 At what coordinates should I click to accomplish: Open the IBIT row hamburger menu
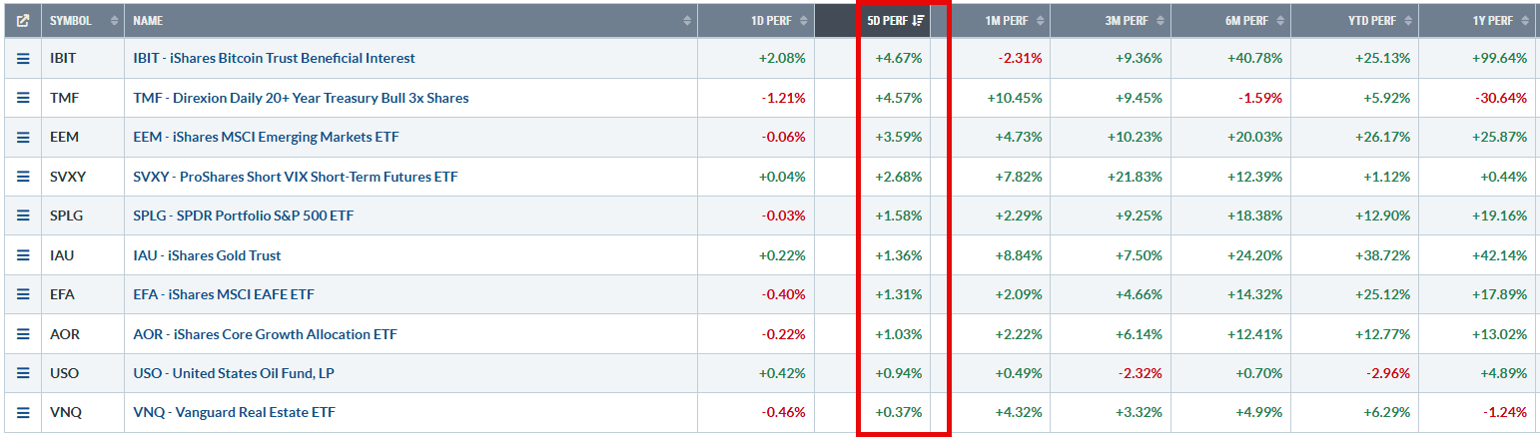click(22, 58)
